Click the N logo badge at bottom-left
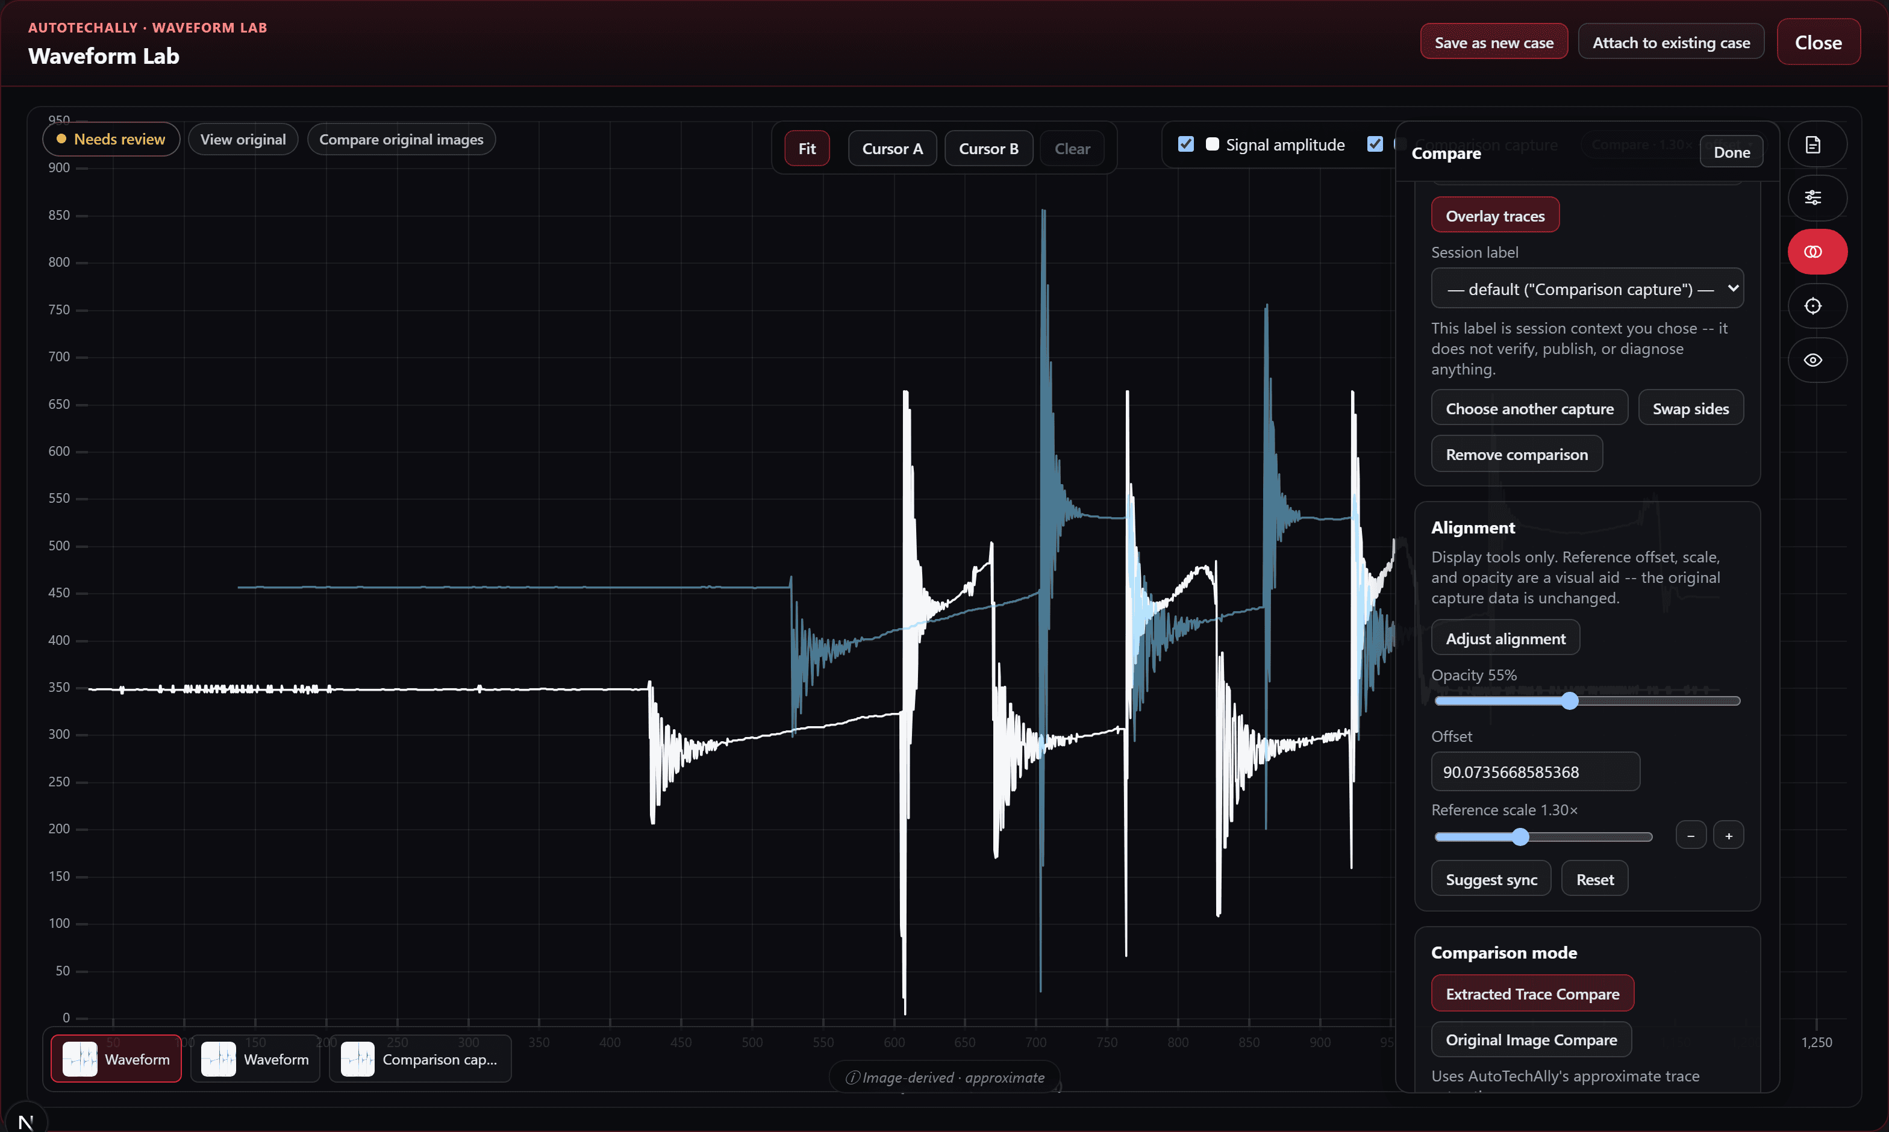The image size is (1889, 1132). [25, 1121]
